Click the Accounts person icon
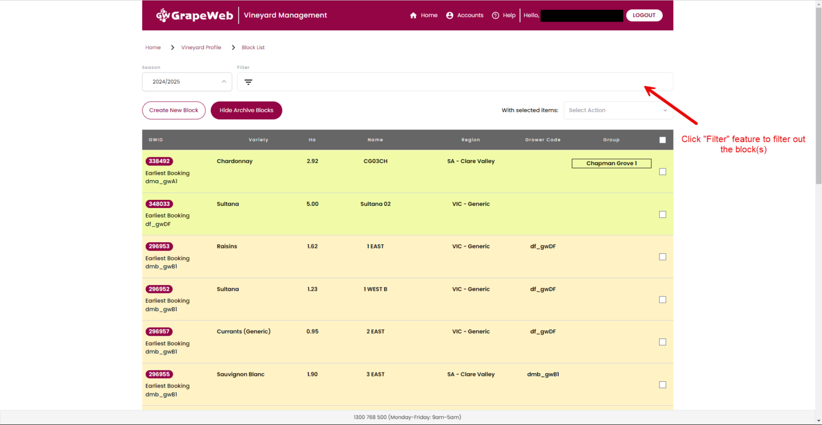The height and width of the screenshot is (425, 822). 450,16
